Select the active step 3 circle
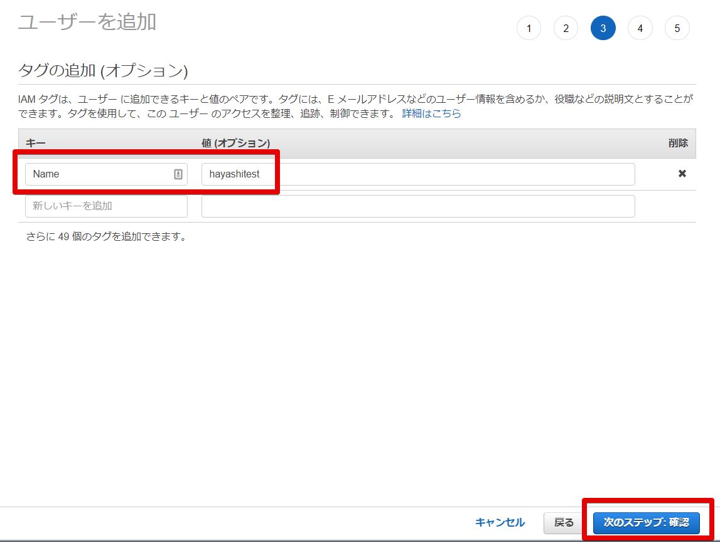 point(603,28)
